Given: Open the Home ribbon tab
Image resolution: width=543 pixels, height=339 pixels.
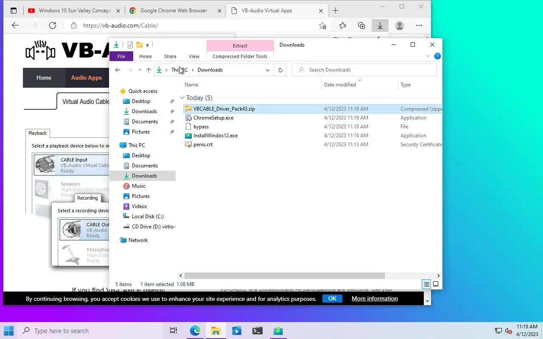Looking at the screenshot, I should pos(146,56).
